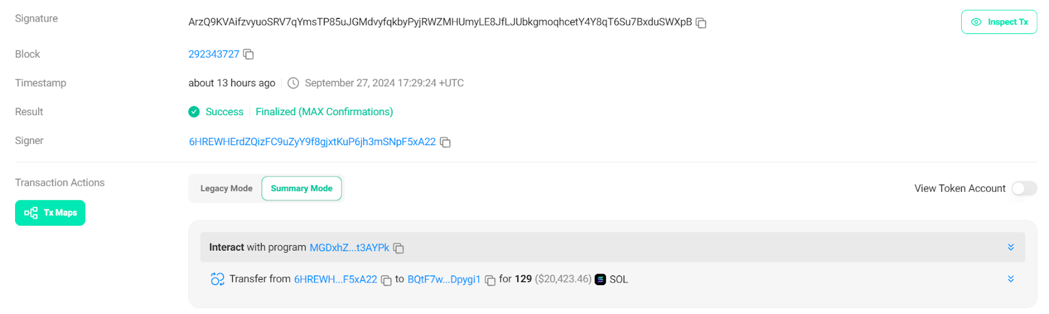Open recipient BQtF7w...Dpygi1 address link

click(x=444, y=279)
